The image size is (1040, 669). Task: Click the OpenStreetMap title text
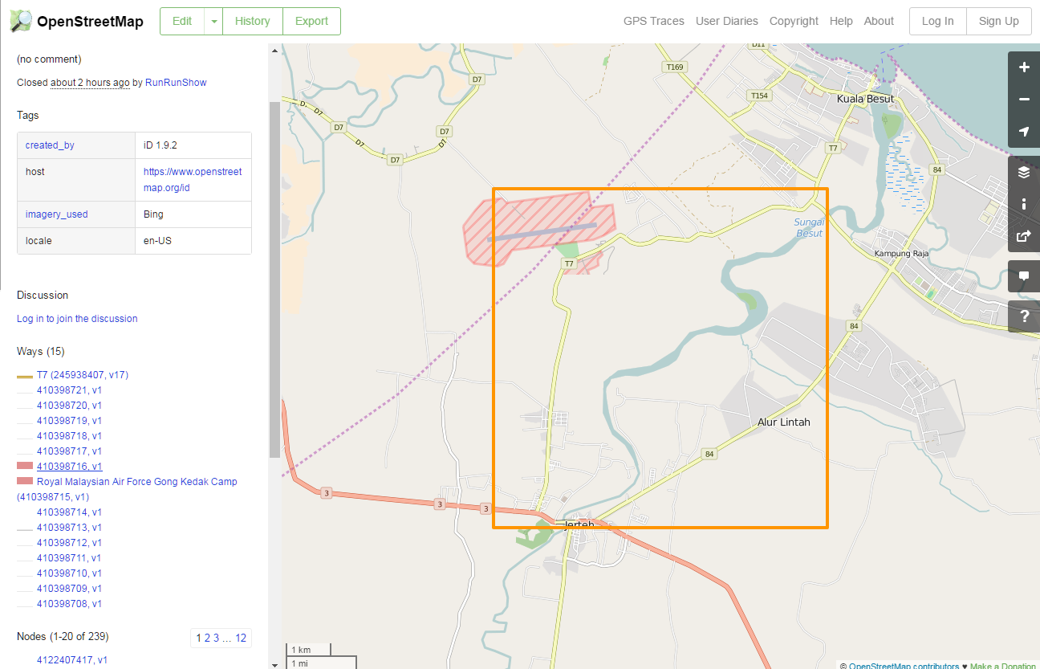(91, 22)
